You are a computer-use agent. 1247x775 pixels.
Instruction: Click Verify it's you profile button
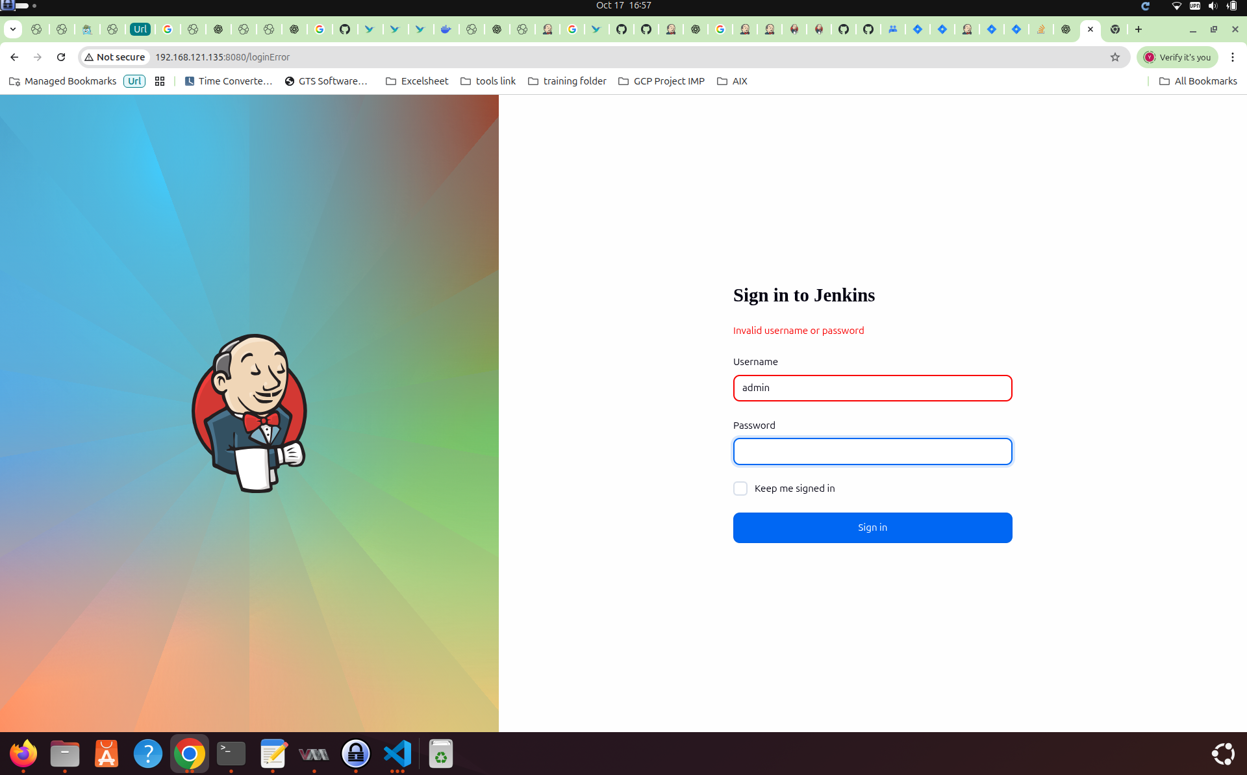click(x=1177, y=57)
